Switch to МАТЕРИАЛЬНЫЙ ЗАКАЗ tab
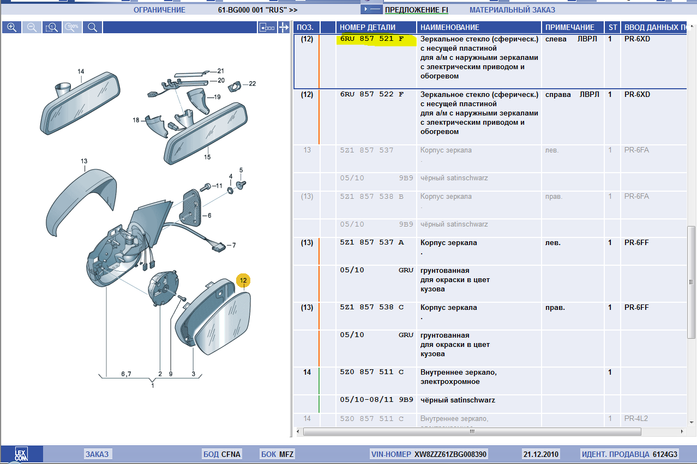The image size is (697, 464). pos(512,10)
